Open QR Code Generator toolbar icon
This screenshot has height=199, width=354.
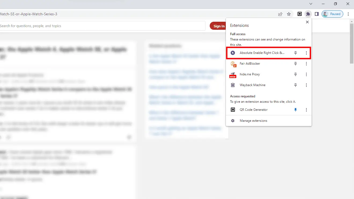tap(300, 14)
